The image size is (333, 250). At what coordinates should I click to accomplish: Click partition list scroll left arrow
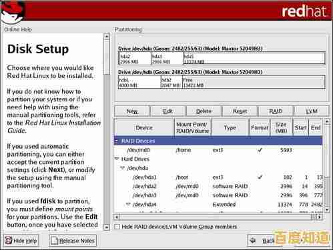(117, 217)
